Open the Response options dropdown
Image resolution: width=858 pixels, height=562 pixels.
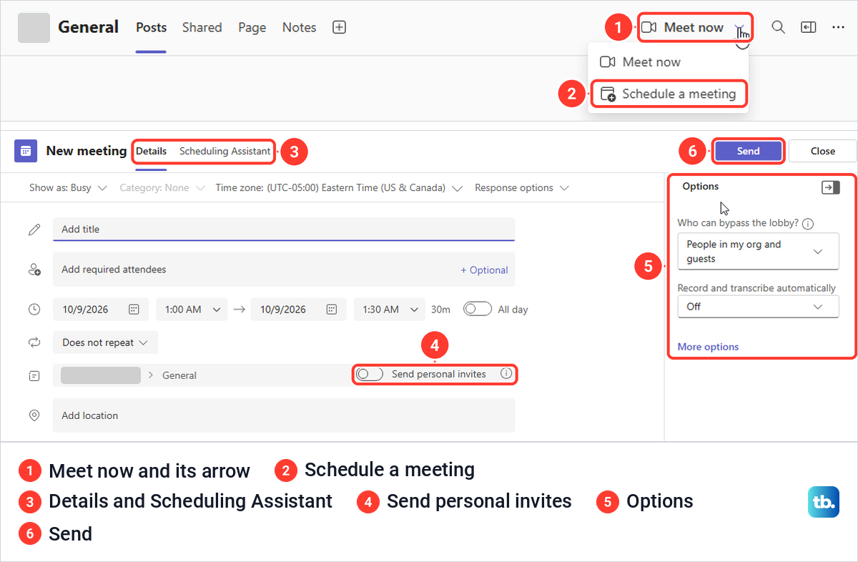point(521,188)
